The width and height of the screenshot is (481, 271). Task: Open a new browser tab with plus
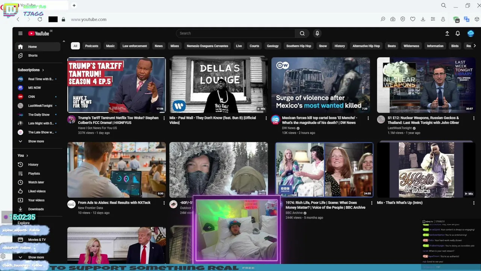[74, 5]
